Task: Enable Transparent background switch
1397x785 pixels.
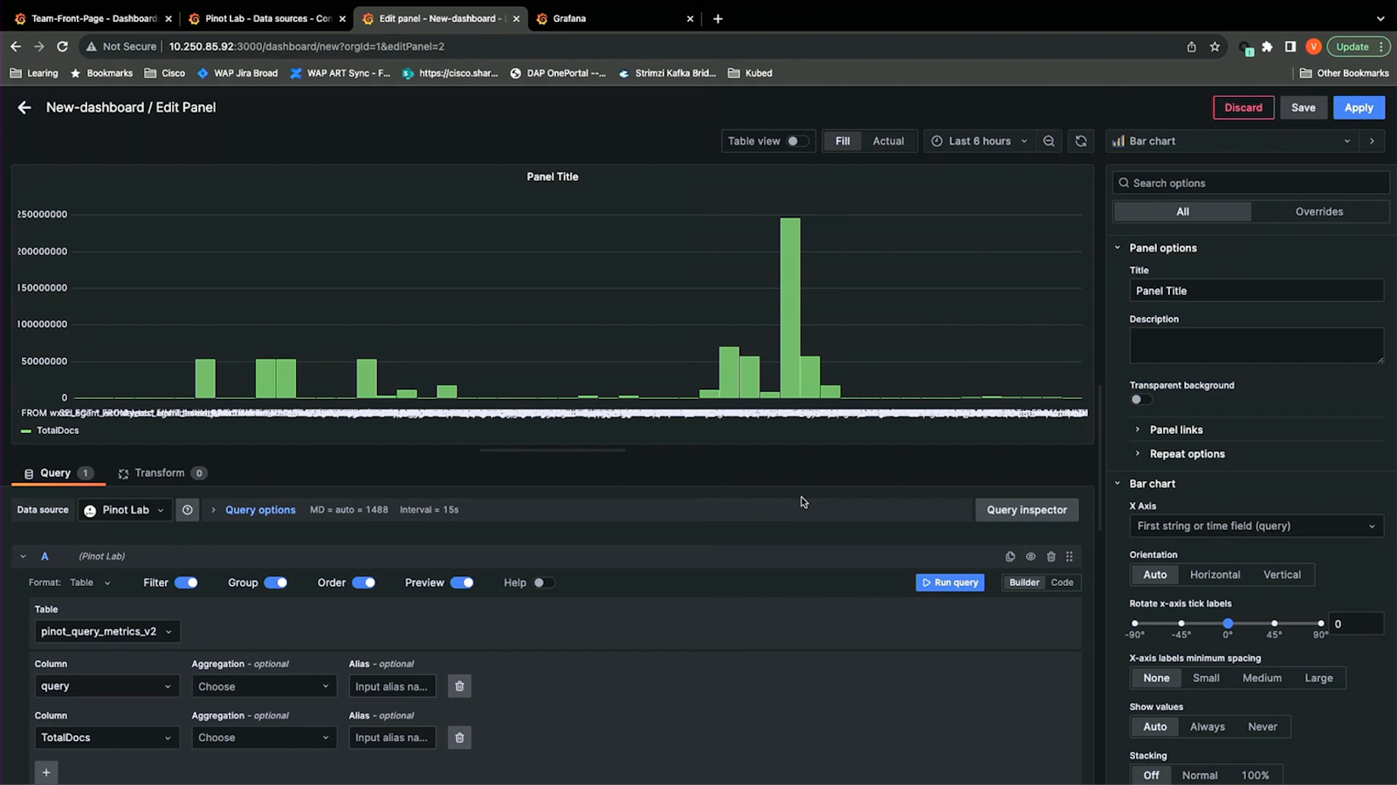Action: [1140, 400]
